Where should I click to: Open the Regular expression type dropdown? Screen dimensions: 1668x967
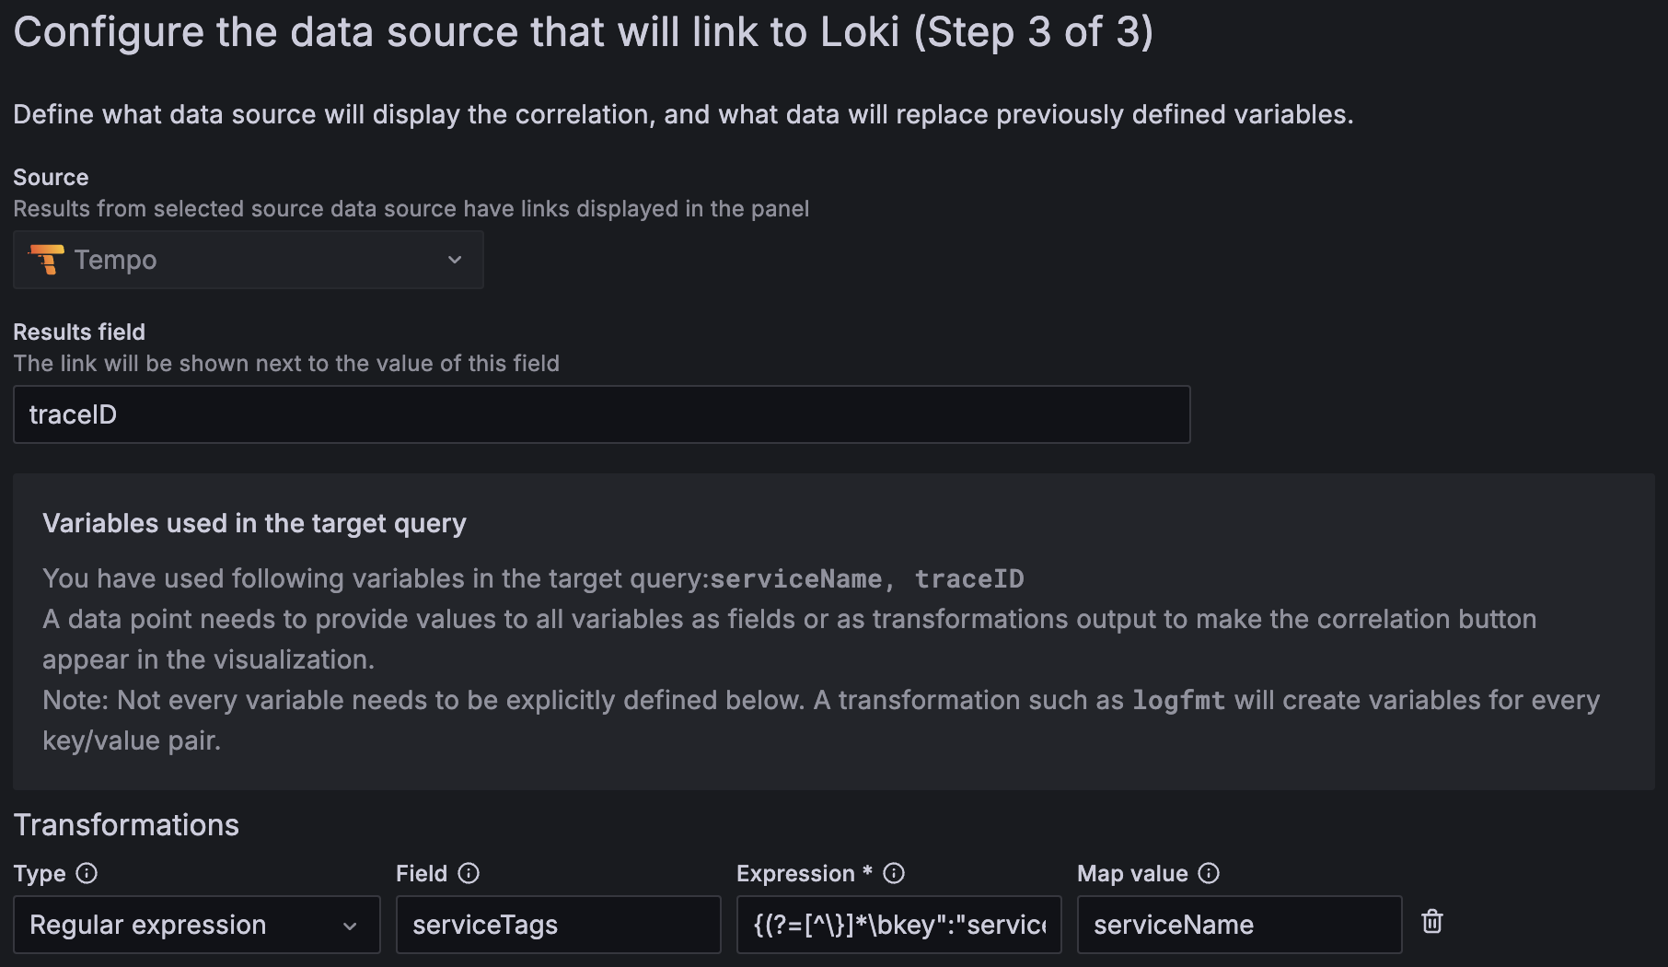point(196,925)
